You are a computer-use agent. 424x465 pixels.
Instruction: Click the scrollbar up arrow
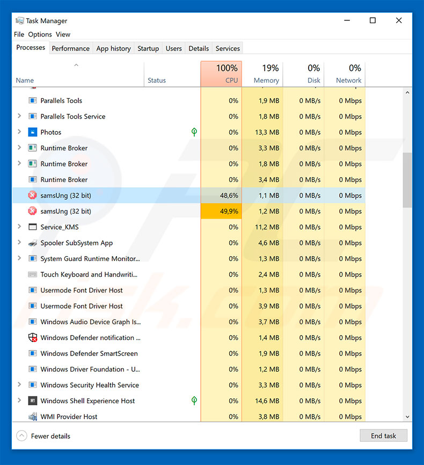point(407,92)
